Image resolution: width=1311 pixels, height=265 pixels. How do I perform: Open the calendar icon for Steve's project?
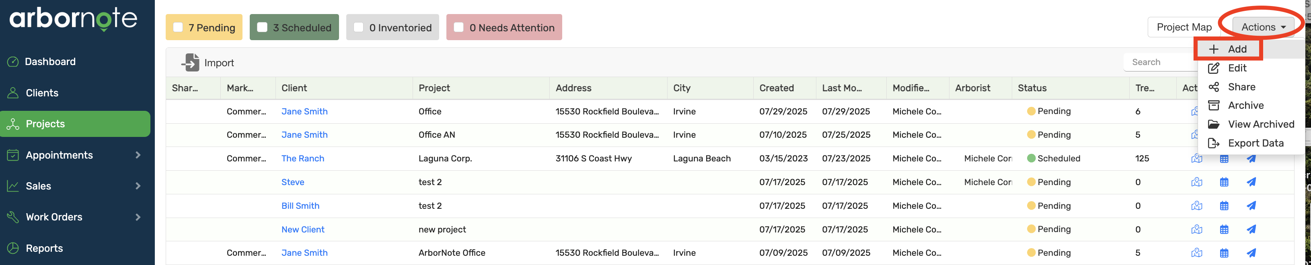click(x=1224, y=182)
